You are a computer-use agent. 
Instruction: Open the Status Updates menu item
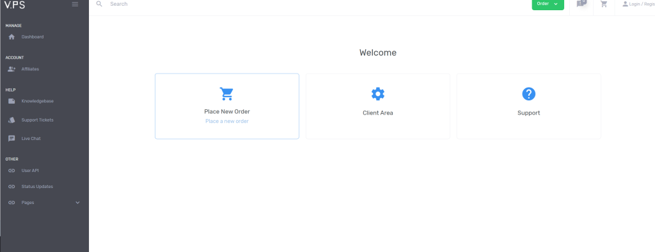tap(37, 186)
